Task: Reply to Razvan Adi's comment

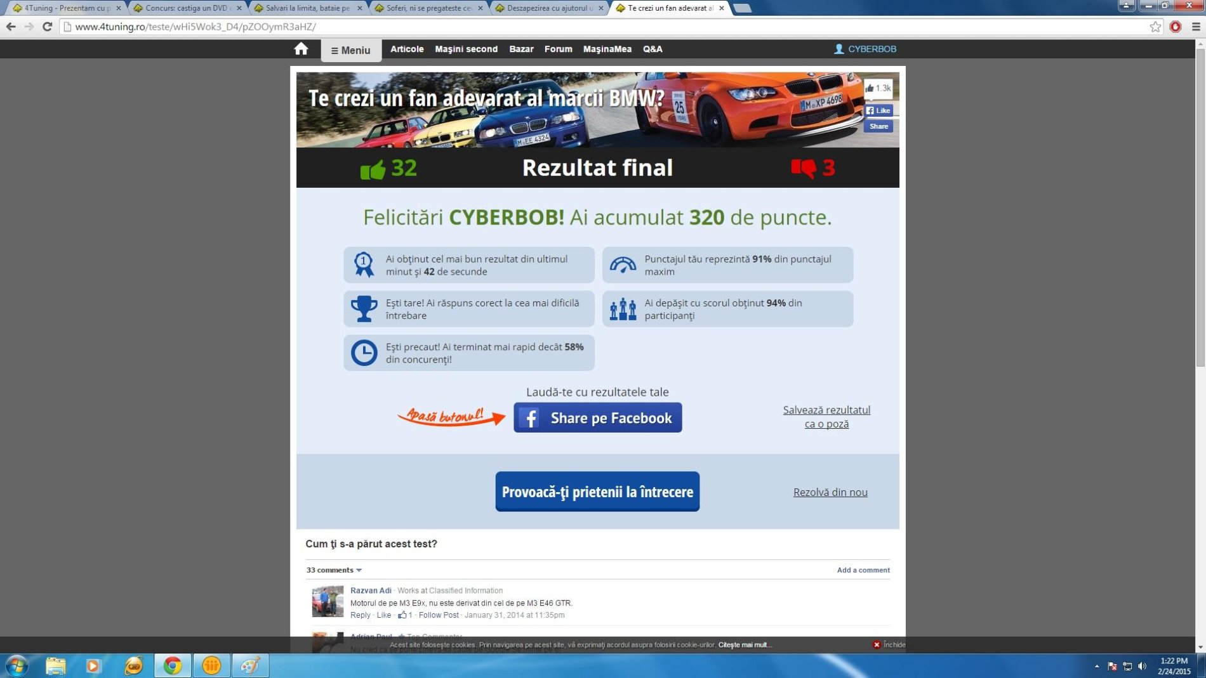Action: click(360, 615)
